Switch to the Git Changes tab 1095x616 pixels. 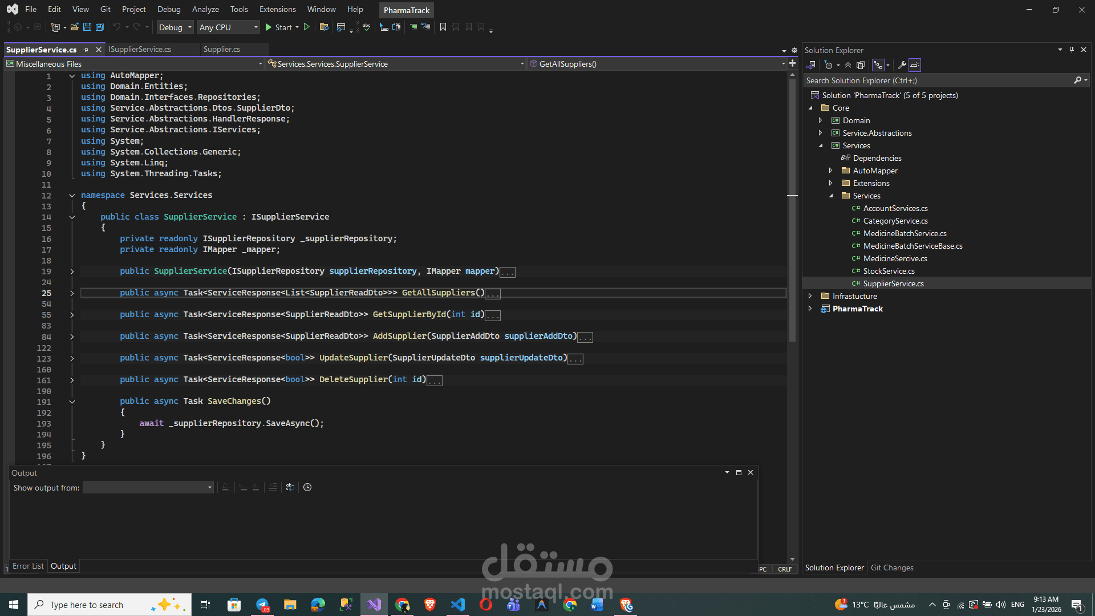coord(891,568)
